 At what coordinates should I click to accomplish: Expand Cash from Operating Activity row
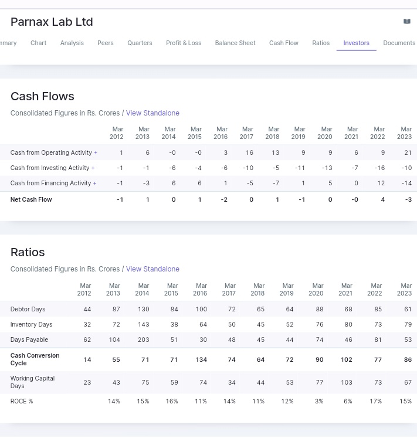(x=96, y=153)
